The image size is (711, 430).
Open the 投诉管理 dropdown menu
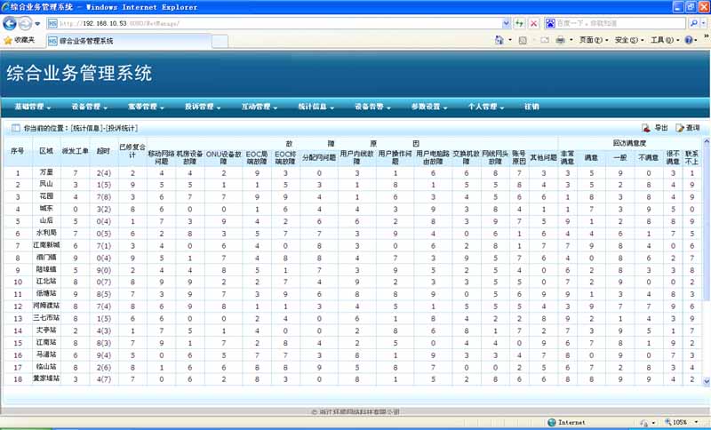point(202,107)
